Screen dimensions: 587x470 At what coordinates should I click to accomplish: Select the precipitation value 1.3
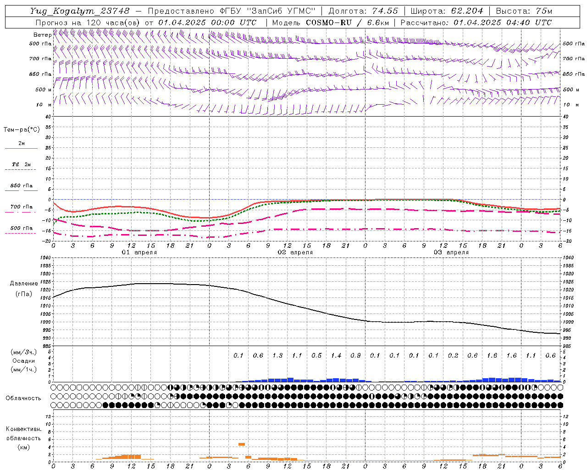(x=277, y=356)
